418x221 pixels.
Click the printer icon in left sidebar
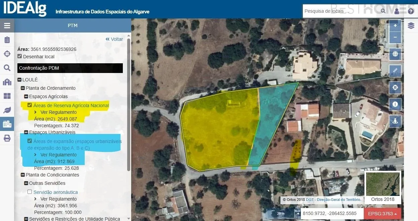pos(7,138)
